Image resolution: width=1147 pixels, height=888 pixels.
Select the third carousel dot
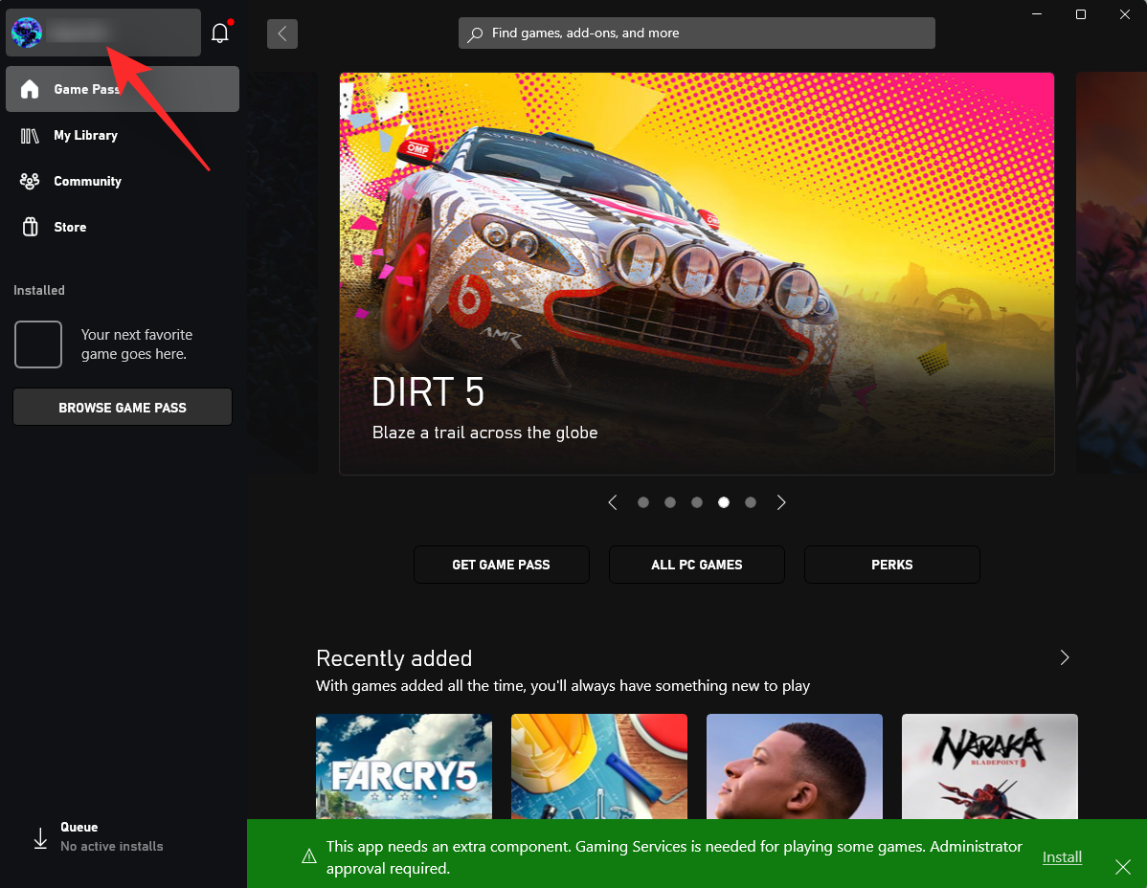(697, 502)
